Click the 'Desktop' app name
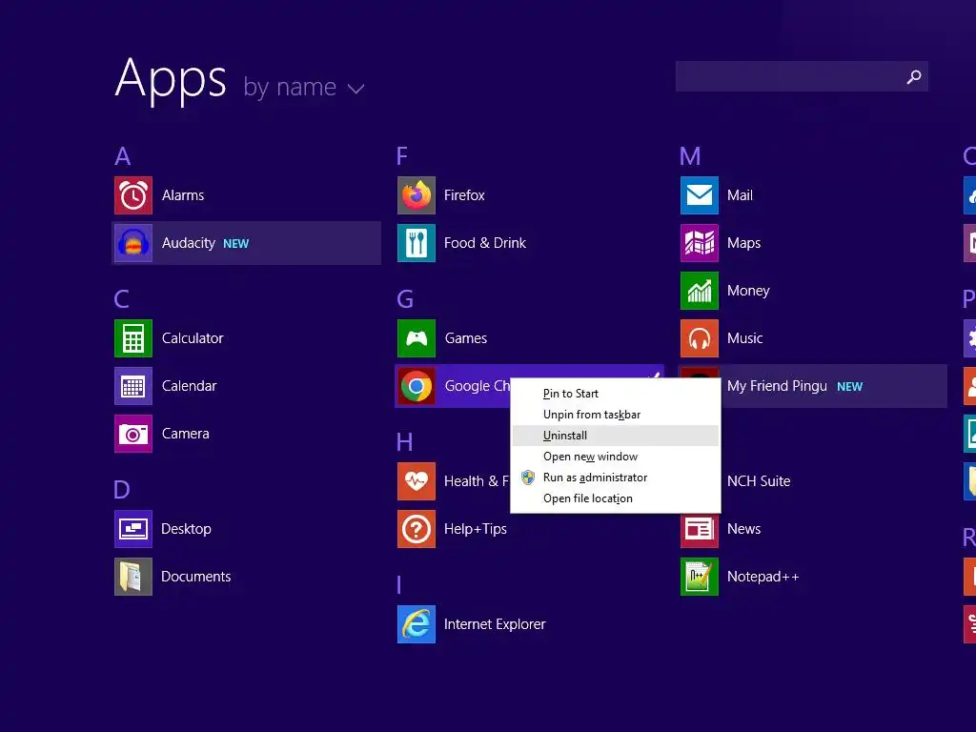976x732 pixels. pyautogui.click(x=186, y=529)
